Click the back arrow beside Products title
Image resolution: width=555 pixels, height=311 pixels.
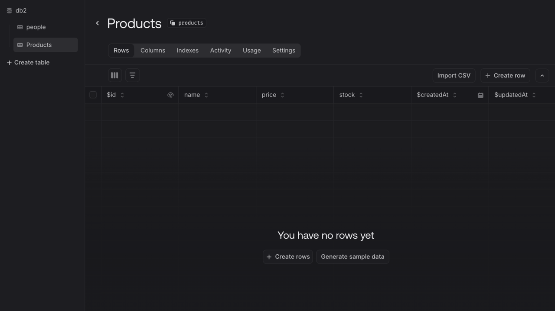click(x=97, y=23)
